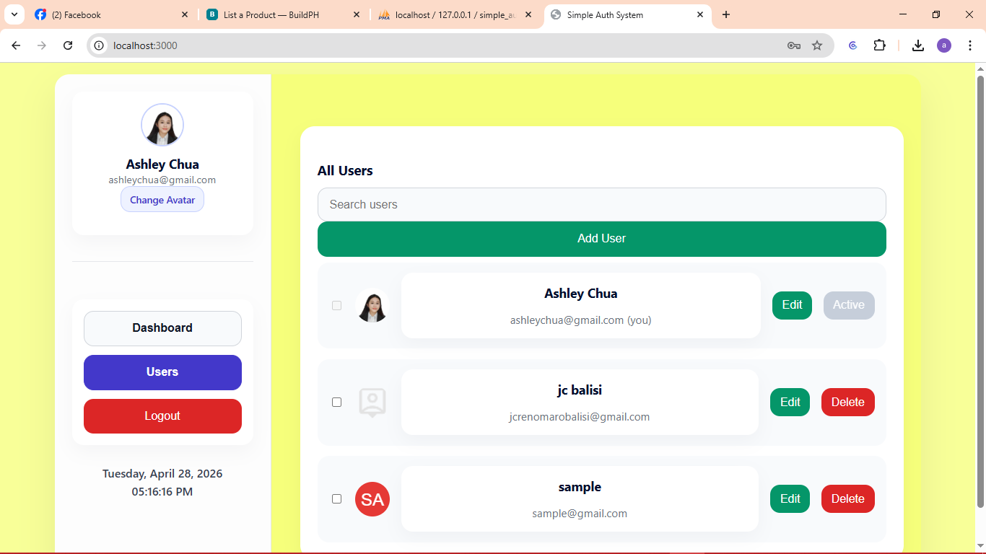The image size is (986, 554).
Task: Open the saved passwords key icon
Action: pyautogui.click(x=794, y=45)
